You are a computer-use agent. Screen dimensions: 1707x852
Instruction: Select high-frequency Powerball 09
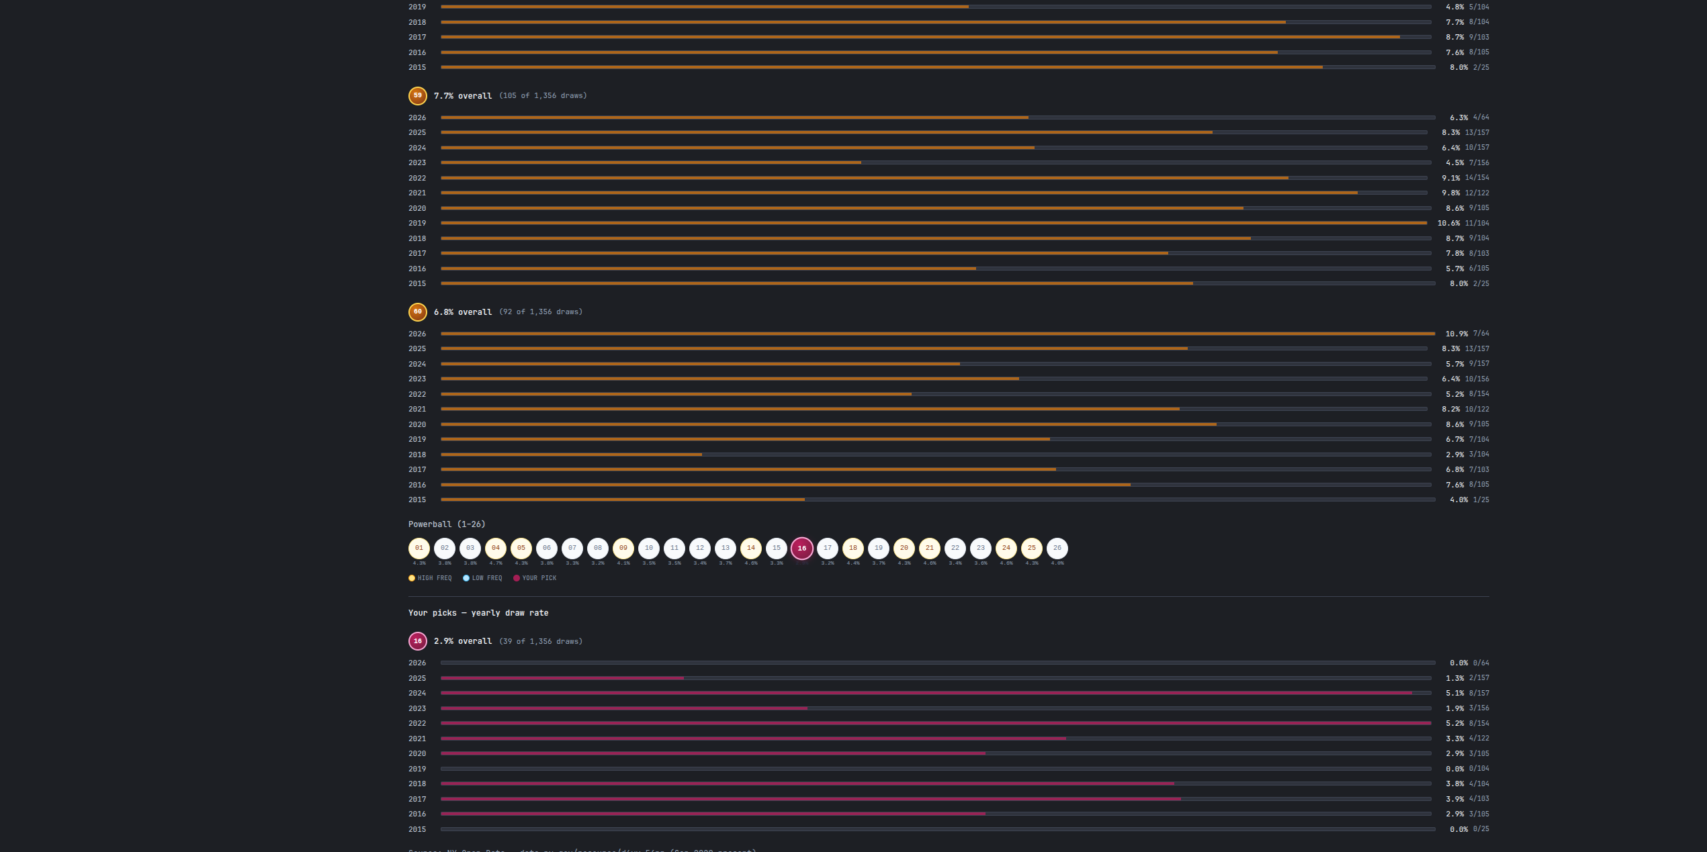click(x=623, y=548)
